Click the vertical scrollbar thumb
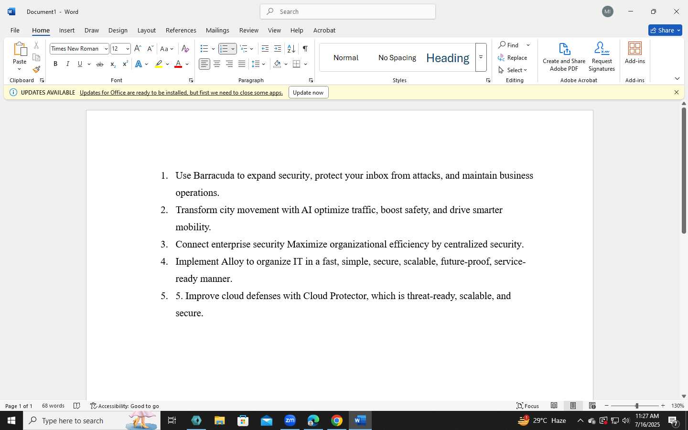This screenshot has height=430, width=688. pos(684,171)
